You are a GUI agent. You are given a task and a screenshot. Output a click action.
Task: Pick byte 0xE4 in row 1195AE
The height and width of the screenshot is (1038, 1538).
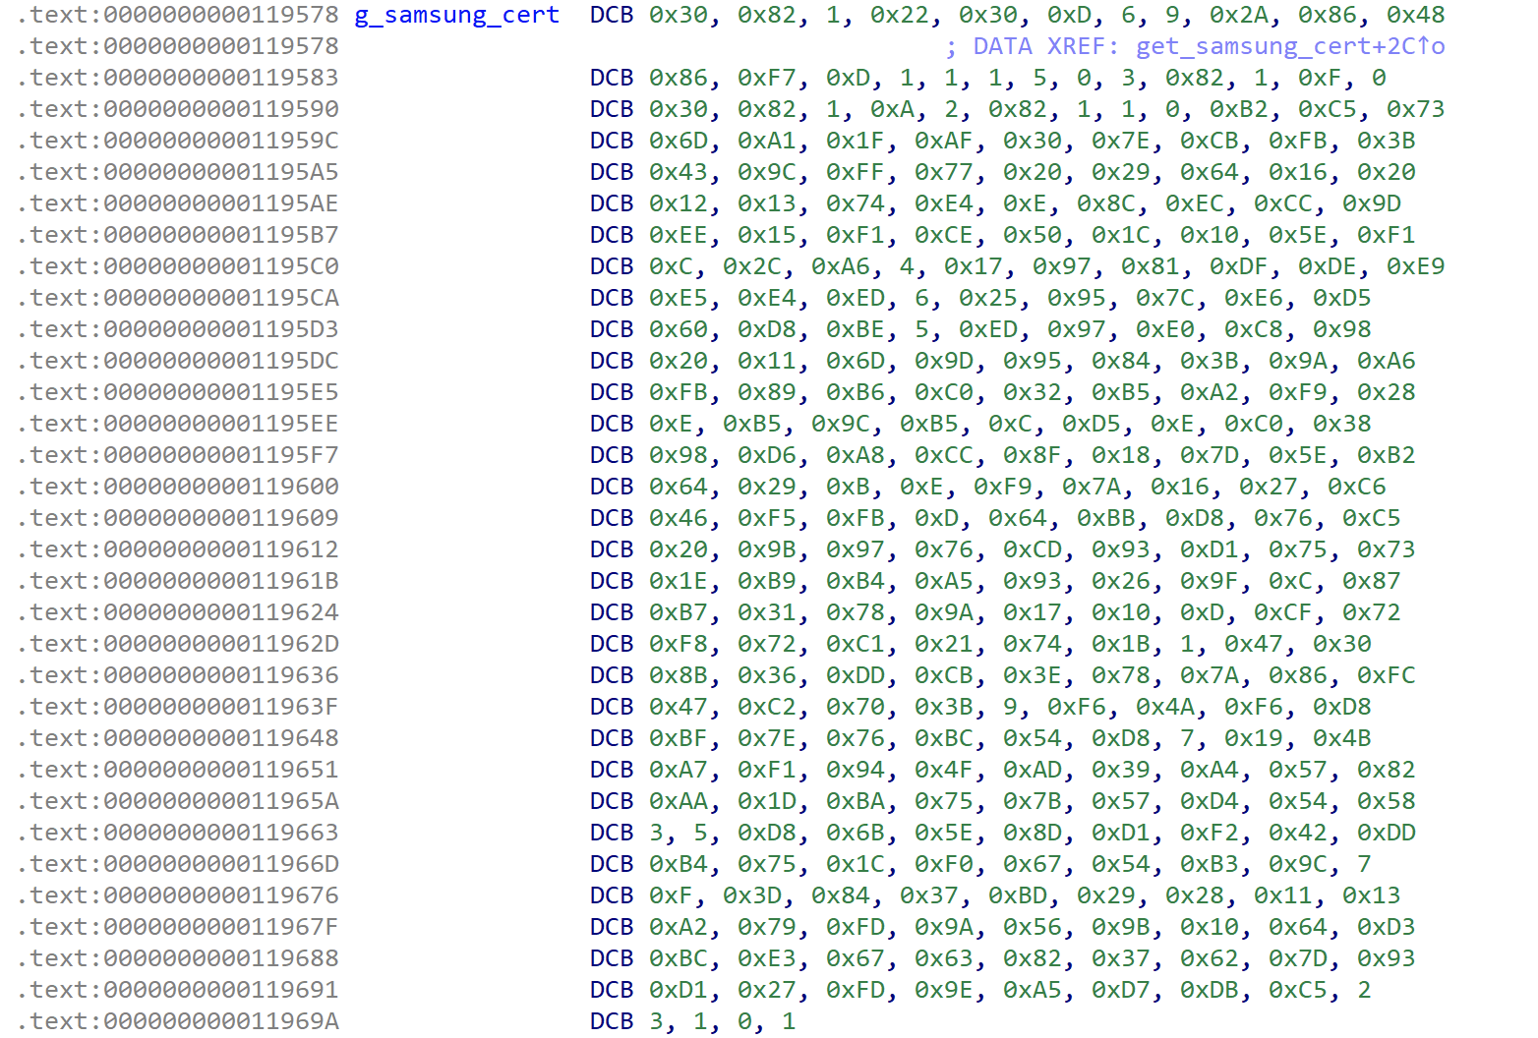[x=944, y=203]
